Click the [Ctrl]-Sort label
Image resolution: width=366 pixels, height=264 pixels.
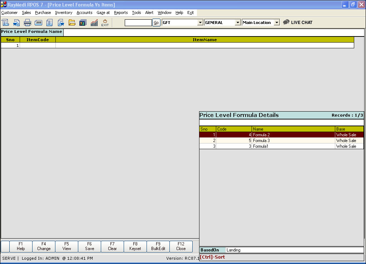(x=212, y=257)
